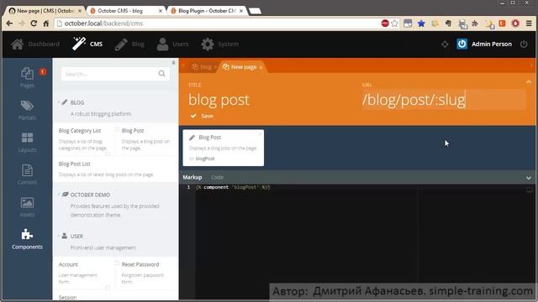
Task: Open the Pages sidebar section
Action: (x=27, y=77)
